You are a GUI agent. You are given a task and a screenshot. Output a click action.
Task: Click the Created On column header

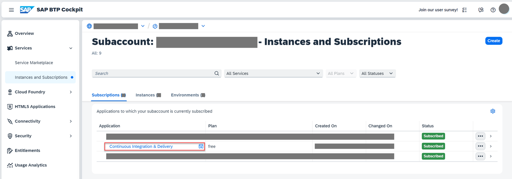pos(326,126)
